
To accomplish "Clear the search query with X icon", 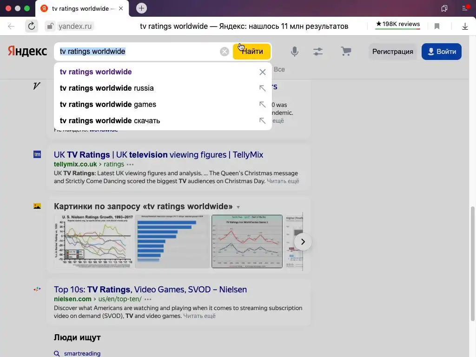I will (x=225, y=52).
